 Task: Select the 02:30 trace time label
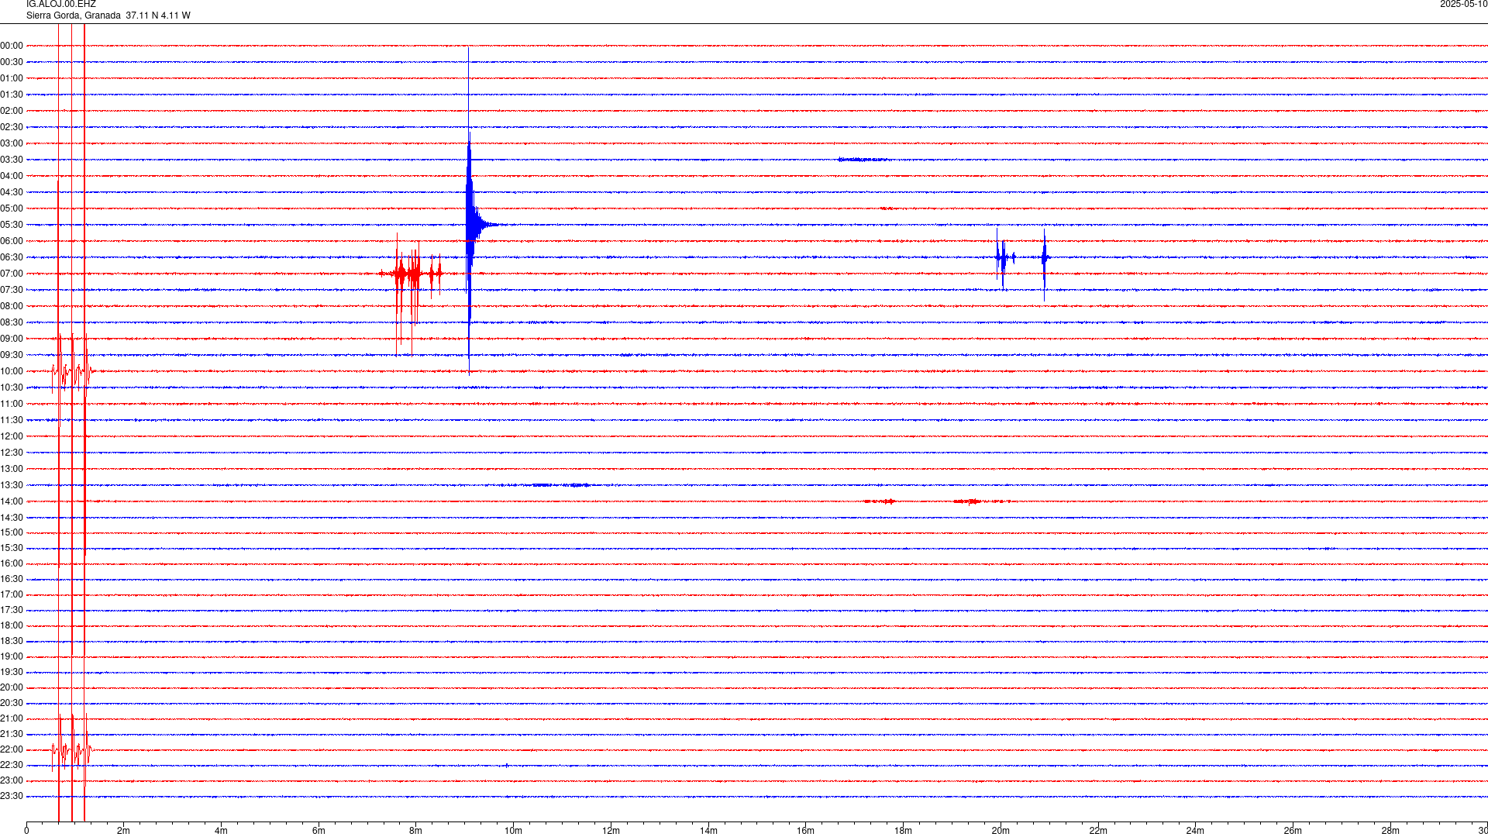point(12,127)
